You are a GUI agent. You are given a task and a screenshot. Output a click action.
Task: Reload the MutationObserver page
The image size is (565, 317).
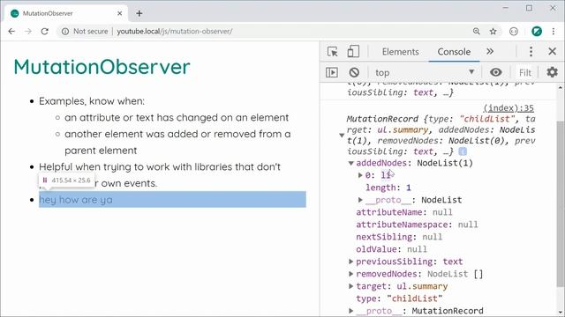point(45,32)
